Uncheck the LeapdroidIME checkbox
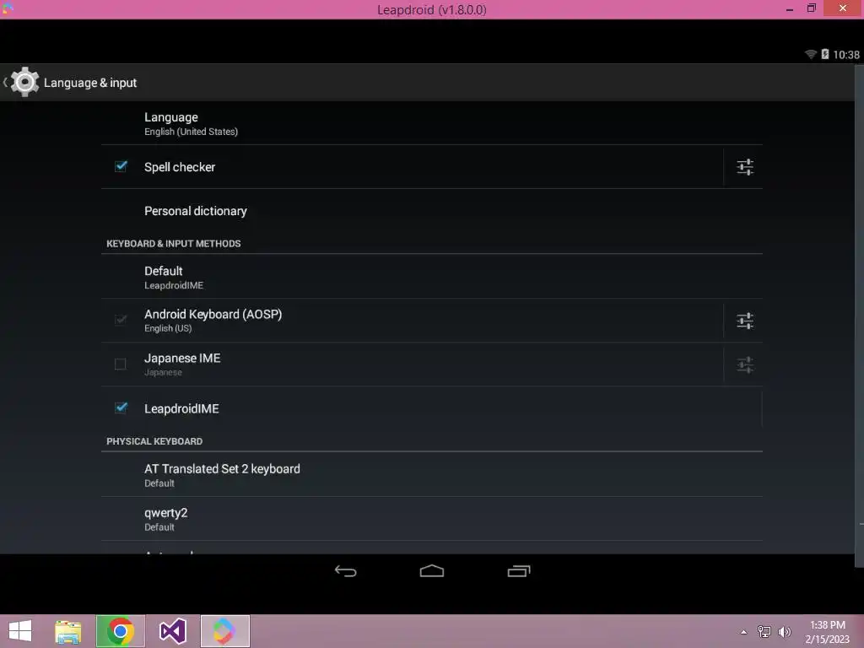This screenshot has height=648, width=864. (121, 408)
